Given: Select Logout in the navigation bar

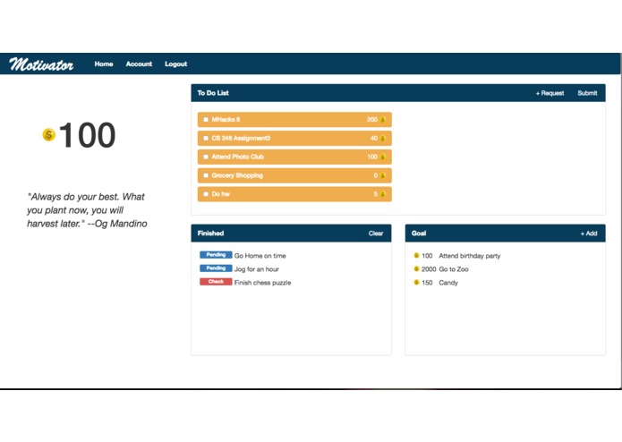Looking at the screenshot, I should pyautogui.click(x=175, y=64).
